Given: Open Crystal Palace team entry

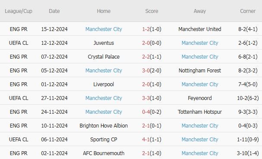Looking at the screenshot, I should 104,57.
